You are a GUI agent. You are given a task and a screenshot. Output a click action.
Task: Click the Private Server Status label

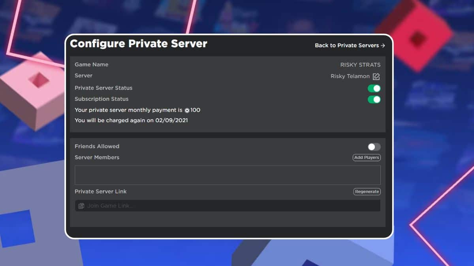(103, 88)
